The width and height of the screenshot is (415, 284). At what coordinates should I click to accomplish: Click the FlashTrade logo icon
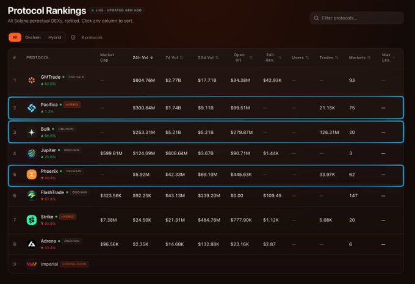32,195
